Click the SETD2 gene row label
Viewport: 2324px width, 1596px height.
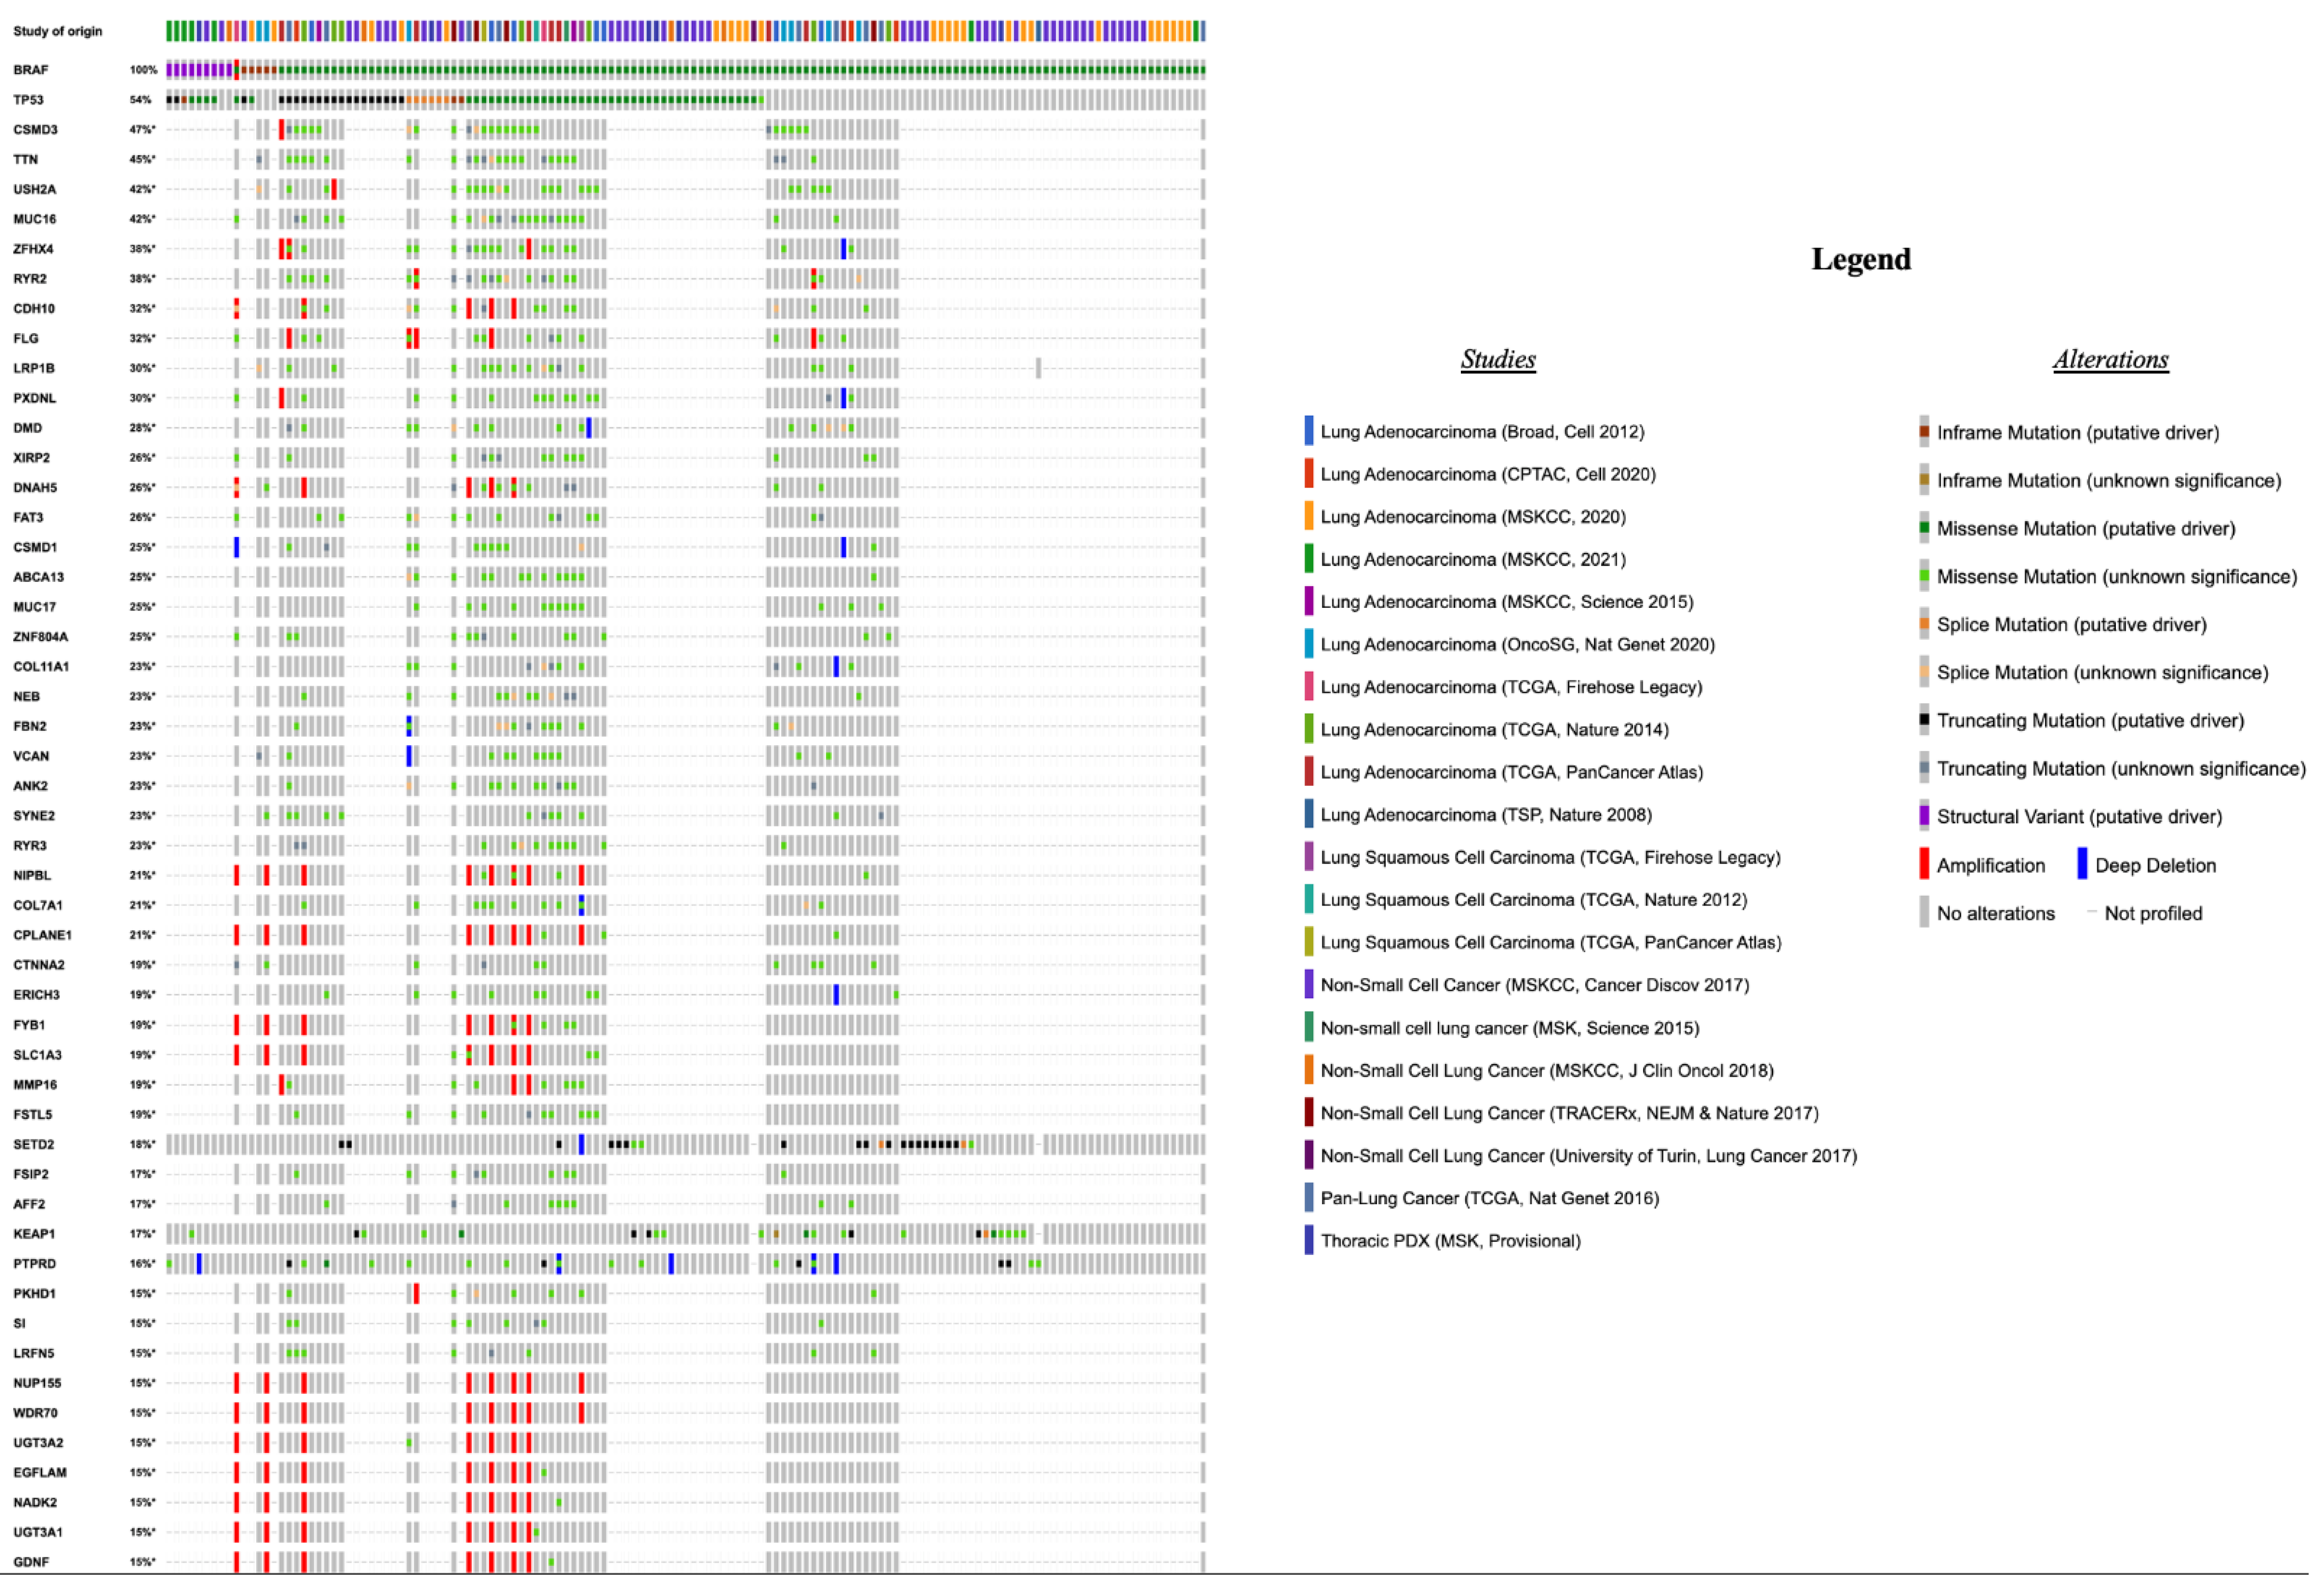33,1144
